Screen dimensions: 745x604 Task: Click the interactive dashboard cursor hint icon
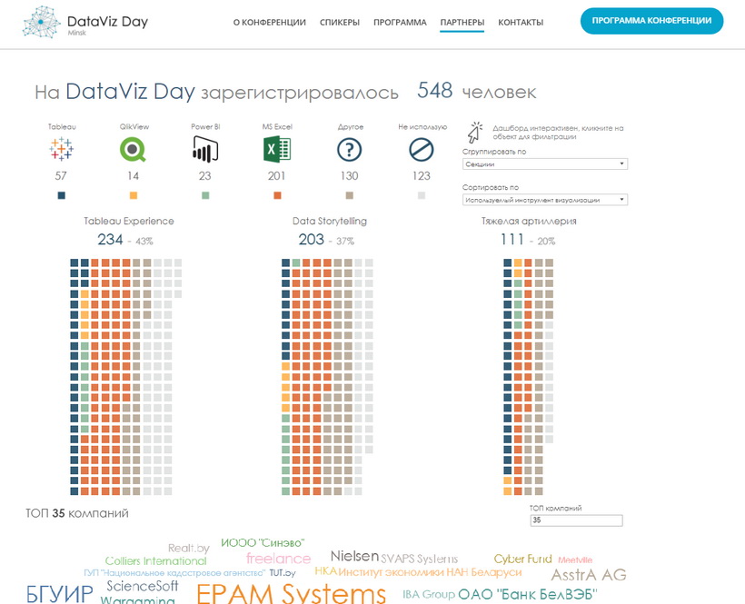click(x=474, y=133)
